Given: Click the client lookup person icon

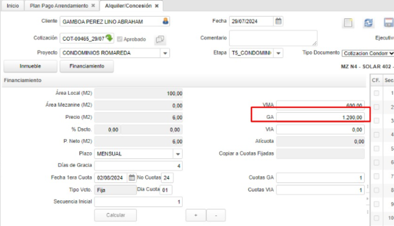Looking at the screenshot, I should coord(165,22).
